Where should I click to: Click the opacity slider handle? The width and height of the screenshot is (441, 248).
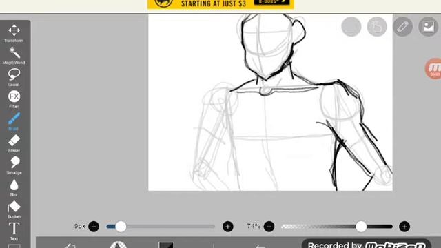(361, 227)
